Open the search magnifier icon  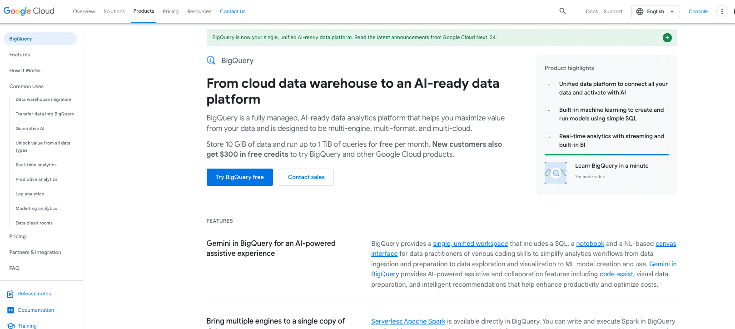pos(562,11)
